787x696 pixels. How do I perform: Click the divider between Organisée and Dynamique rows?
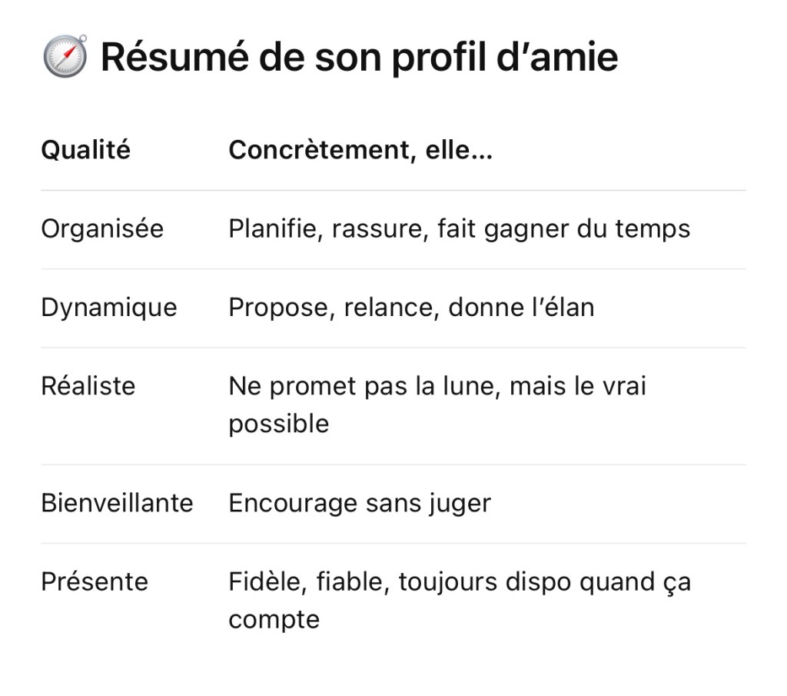pos(393,269)
